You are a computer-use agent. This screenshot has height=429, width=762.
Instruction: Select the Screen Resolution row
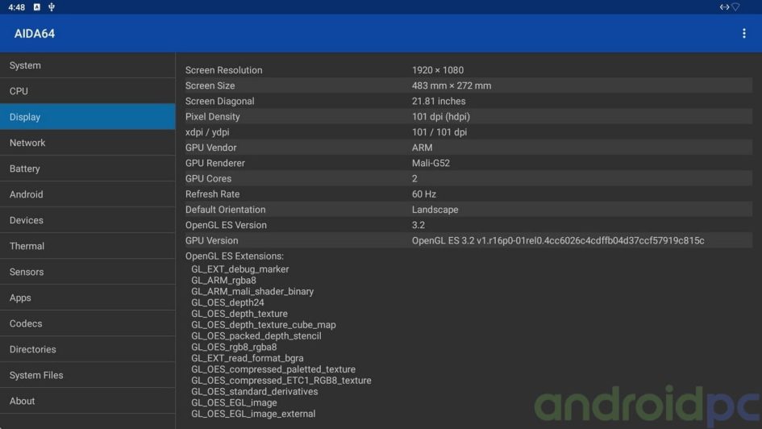[x=468, y=70]
